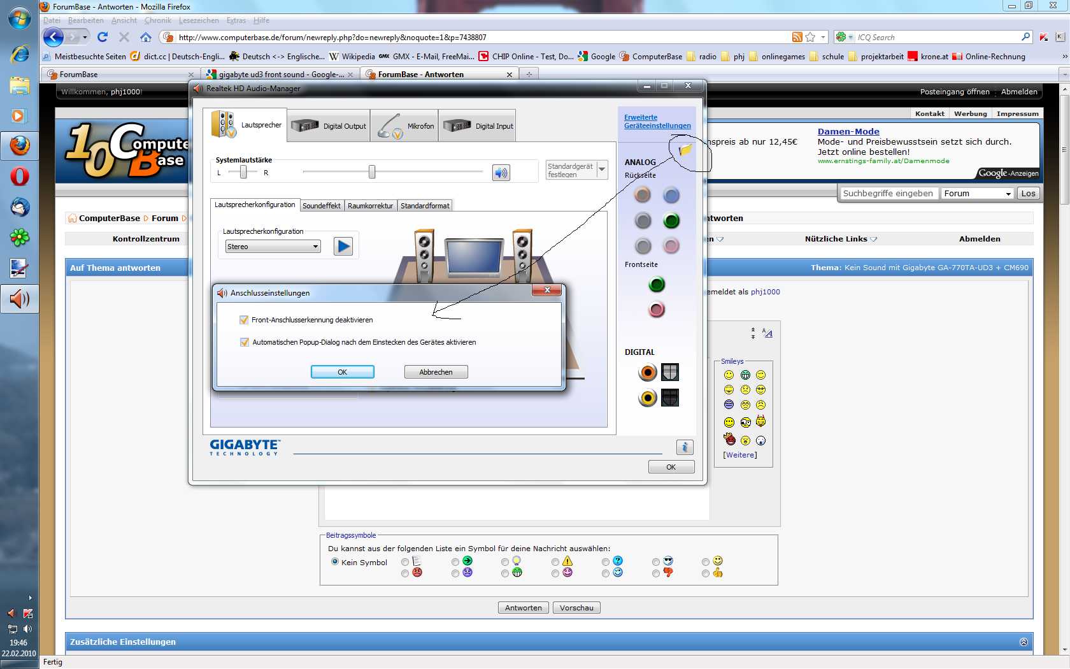
Task: Bookmark this page with the star icon
Action: pos(810,37)
